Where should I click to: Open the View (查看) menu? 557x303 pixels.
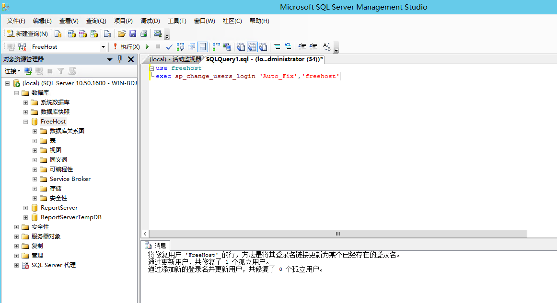pyautogui.click(x=69, y=21)
